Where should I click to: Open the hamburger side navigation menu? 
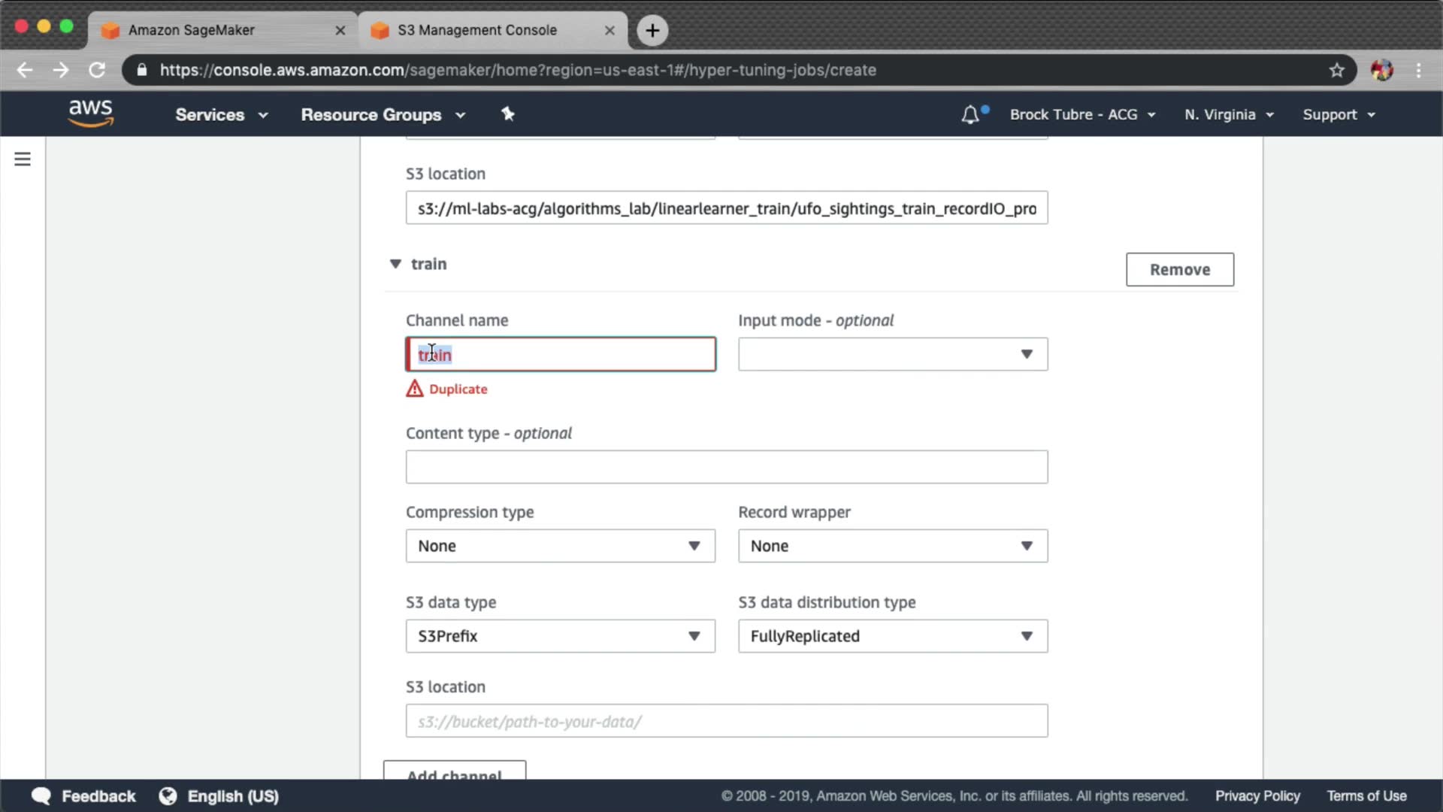point(23,159)
